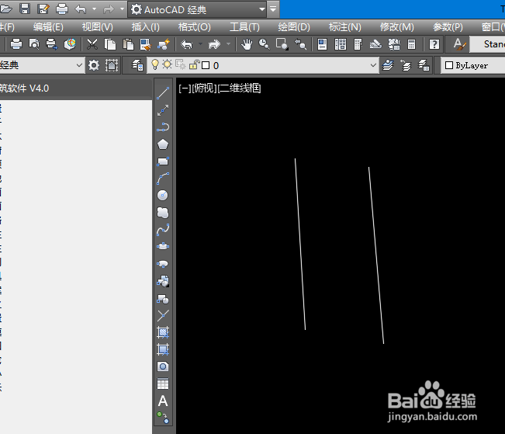
Task: Open the 视图(V) menu
Action: click(98, 27)
